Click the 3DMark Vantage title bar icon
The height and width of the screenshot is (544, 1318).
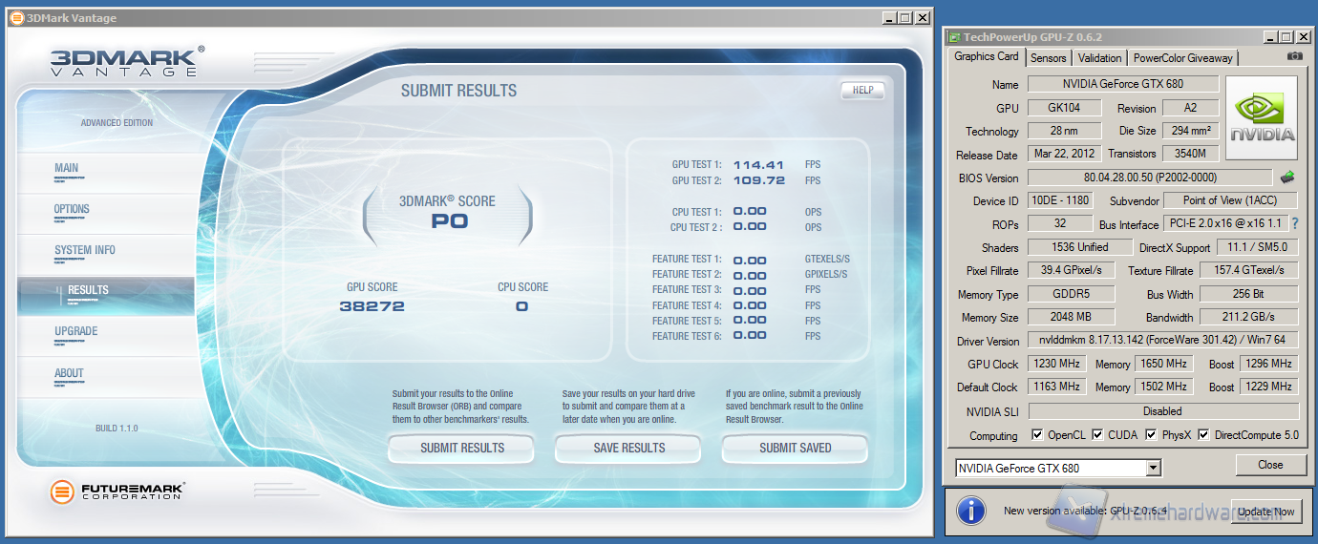click(16, 17)
